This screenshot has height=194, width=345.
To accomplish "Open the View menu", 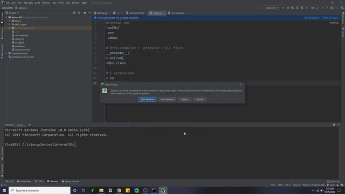I will (x=20, y=3).
